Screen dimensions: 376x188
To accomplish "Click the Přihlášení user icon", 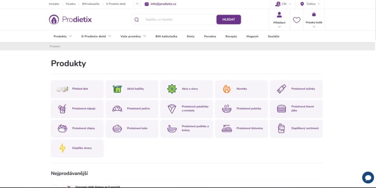I will pos(279,15).
